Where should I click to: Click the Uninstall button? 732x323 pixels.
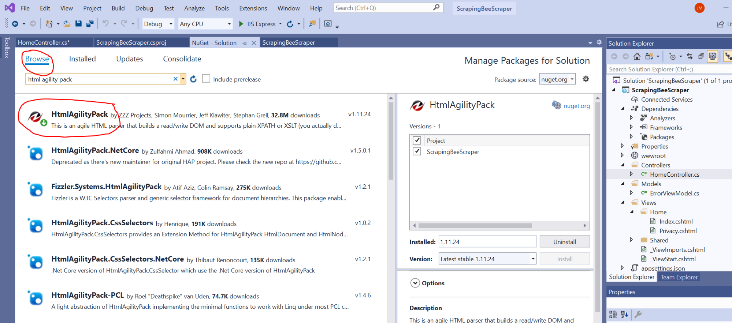click(565, 242)
